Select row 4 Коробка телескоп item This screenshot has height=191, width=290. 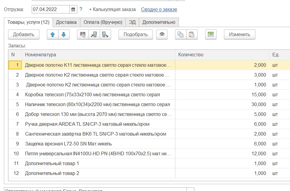92,94
